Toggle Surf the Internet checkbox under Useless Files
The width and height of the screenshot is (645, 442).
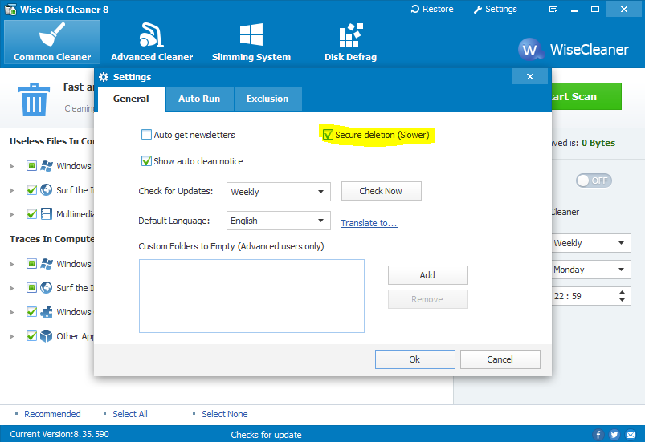click(x=31, y=190)
